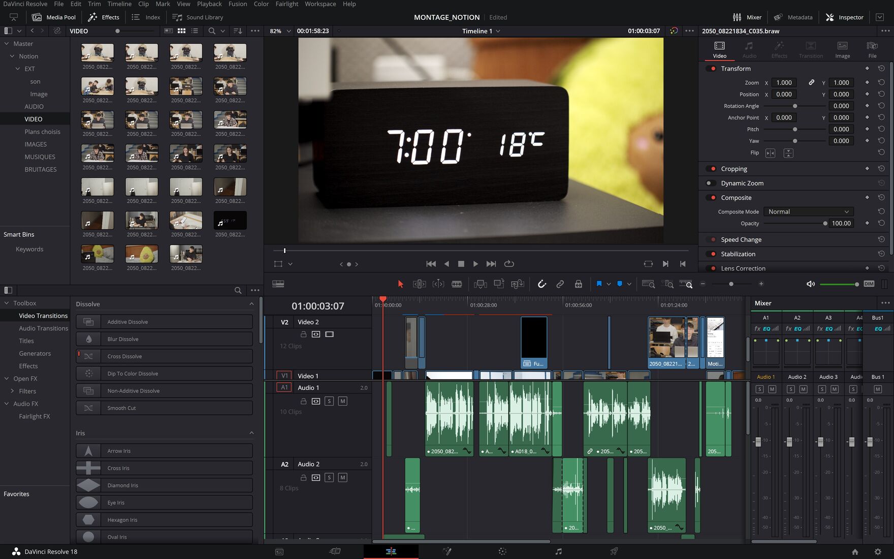Solo Audio 2 track in timeline
Viewport: 894px width, 559px height.
point(329,478)
